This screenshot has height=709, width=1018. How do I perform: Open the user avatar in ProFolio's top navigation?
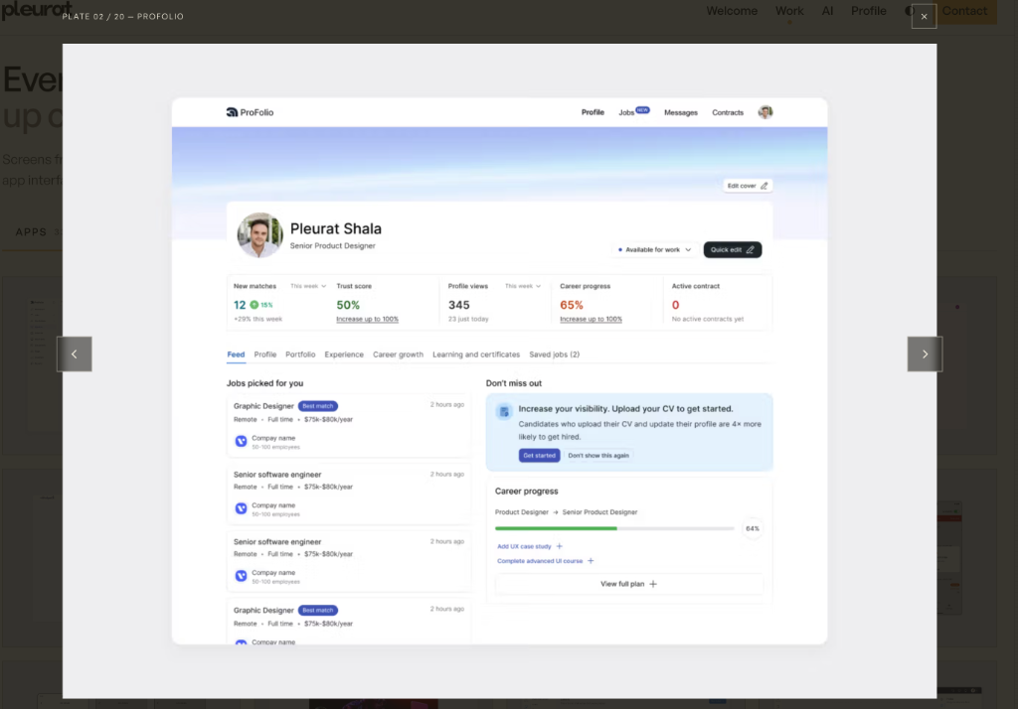pyautogui.click(x=765, y=112)
